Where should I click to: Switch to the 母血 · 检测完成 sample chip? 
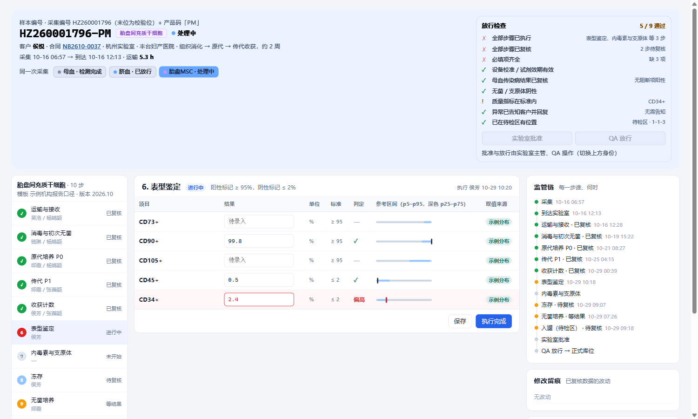pos(80,72)
